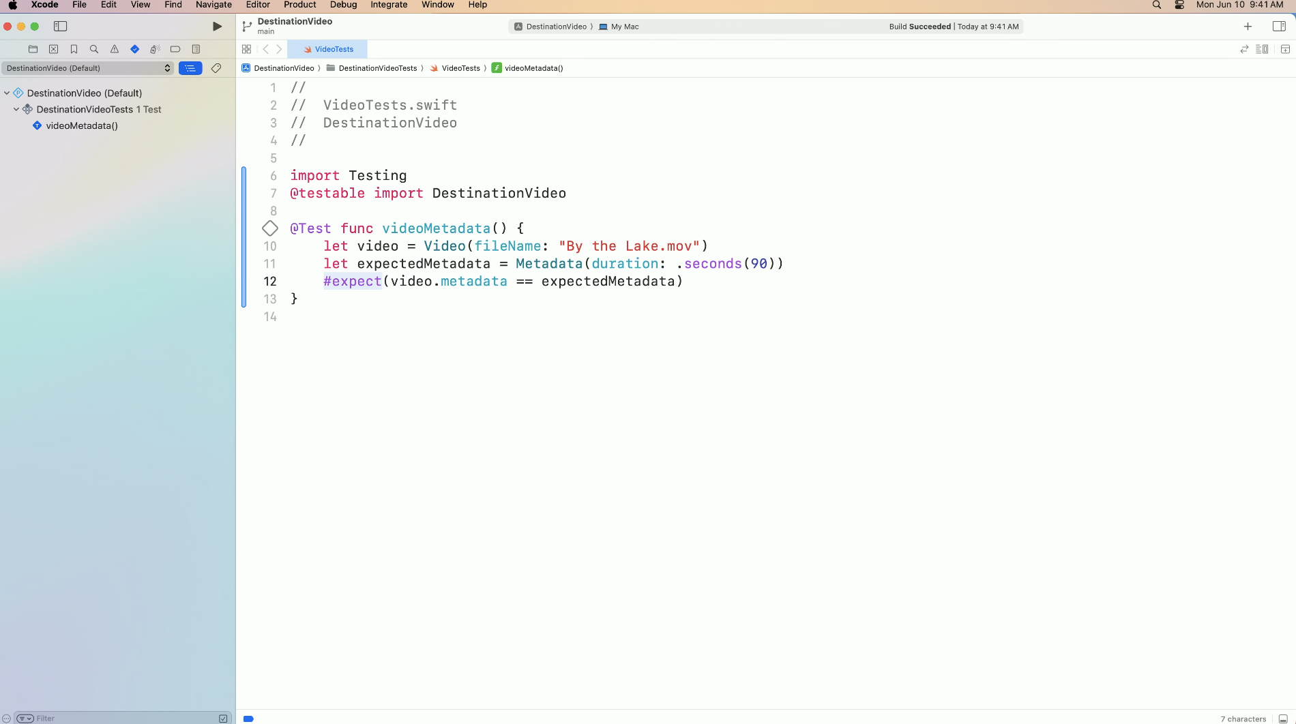
Task: Toggle show only enabled tests filter checkbox
Action: (223, 719)
